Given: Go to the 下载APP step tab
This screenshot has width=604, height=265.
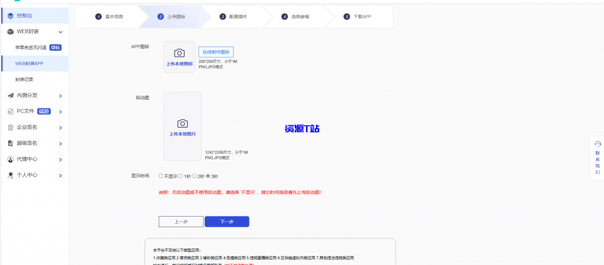Looking at the screenshot, I should point(357,17).
